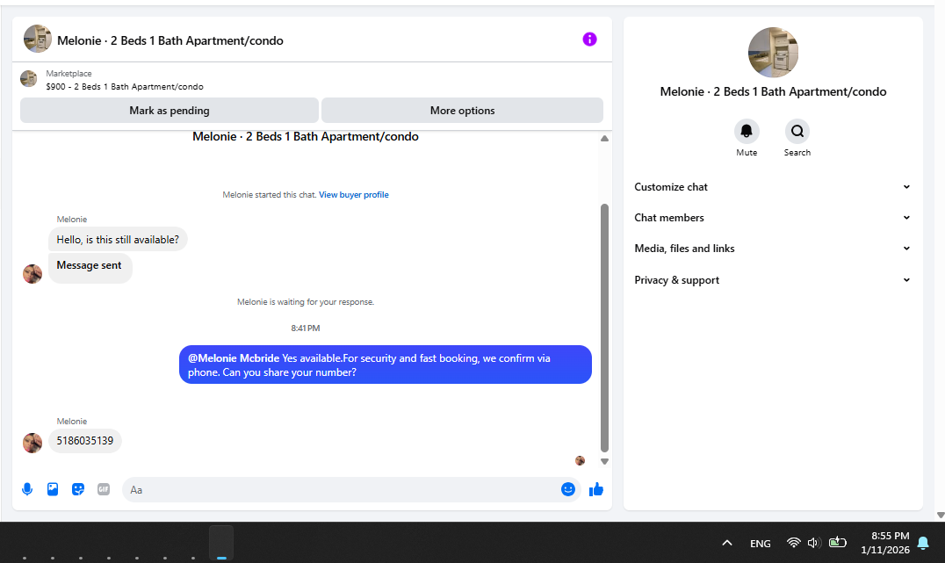Image resolution: width=945 pixels, height=563 pixels.
Task: Search in conversation using magnifier icon
Action: [x=797, y=131]
